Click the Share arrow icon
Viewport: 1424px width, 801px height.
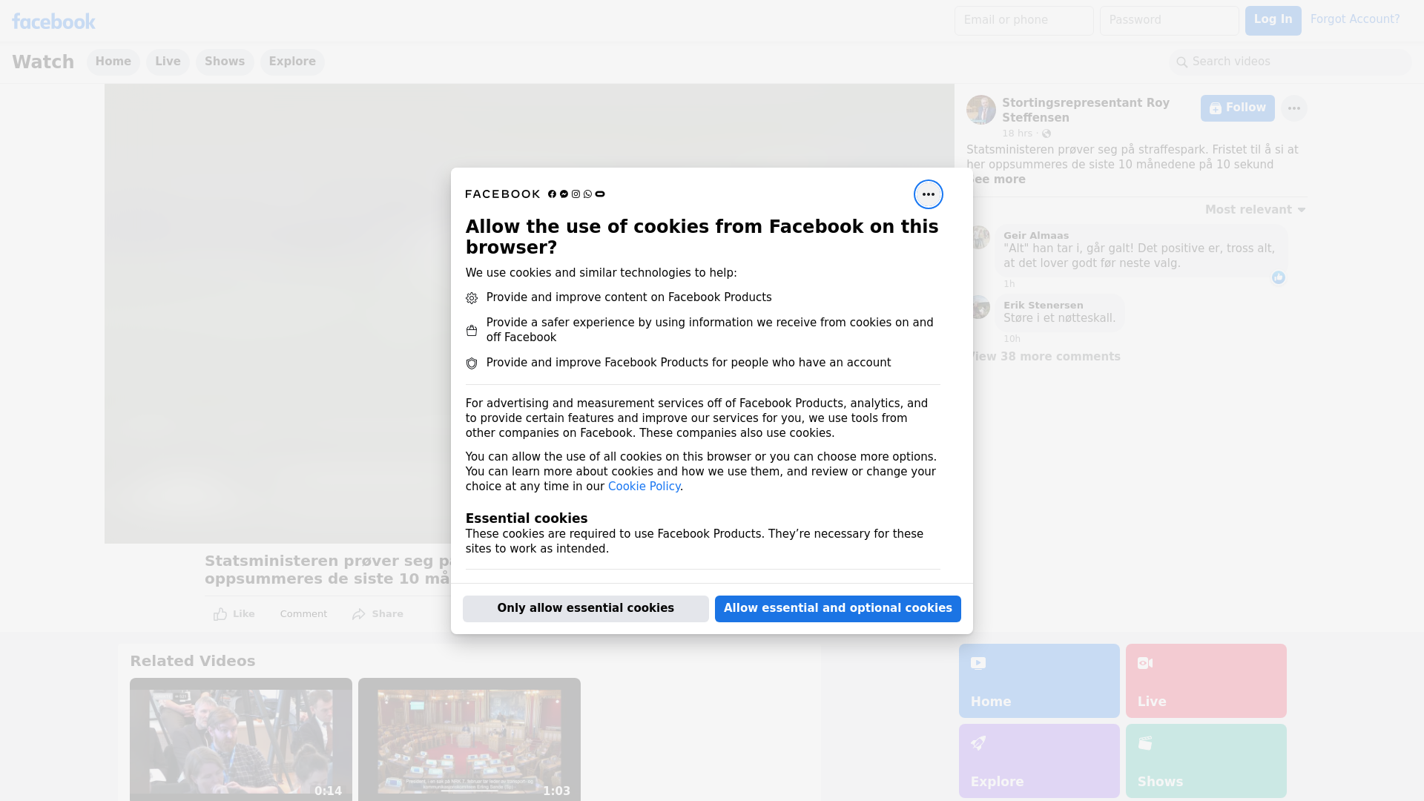coord(359,614)
